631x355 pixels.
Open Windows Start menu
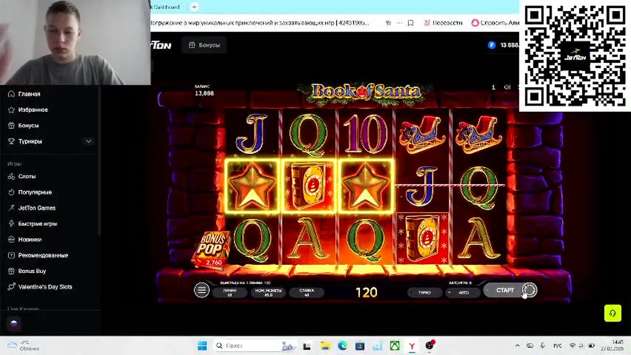(202, 346)
